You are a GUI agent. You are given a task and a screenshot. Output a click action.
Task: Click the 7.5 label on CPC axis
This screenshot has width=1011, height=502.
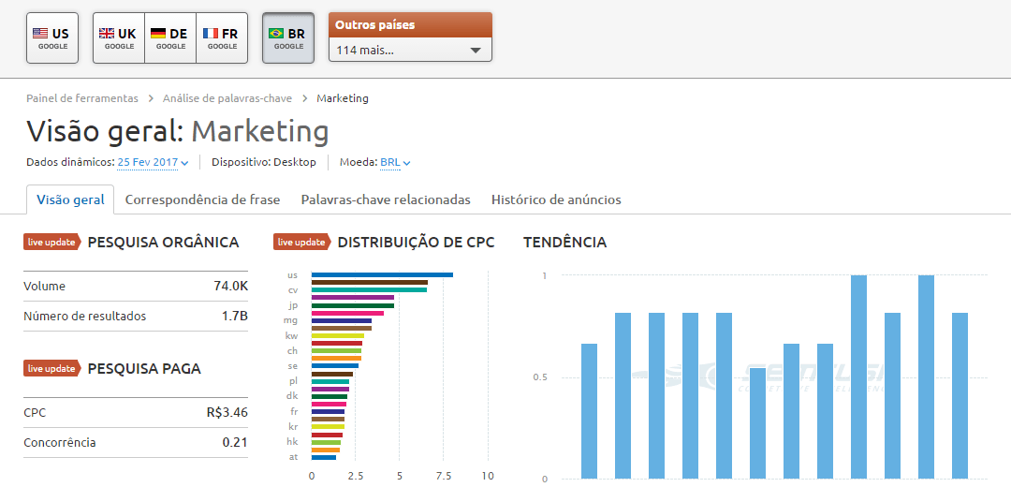click(444, 476)
